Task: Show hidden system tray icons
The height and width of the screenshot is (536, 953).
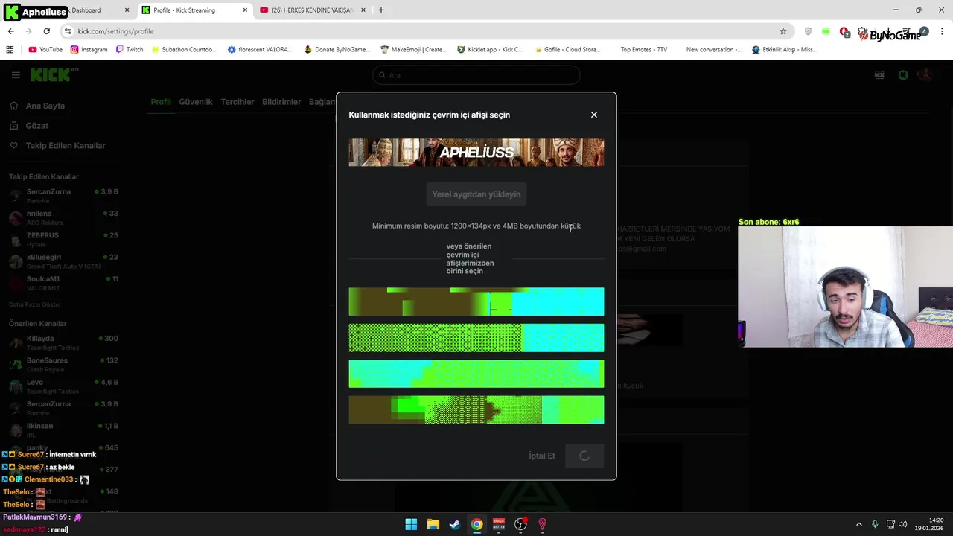Action: point(858,524)
